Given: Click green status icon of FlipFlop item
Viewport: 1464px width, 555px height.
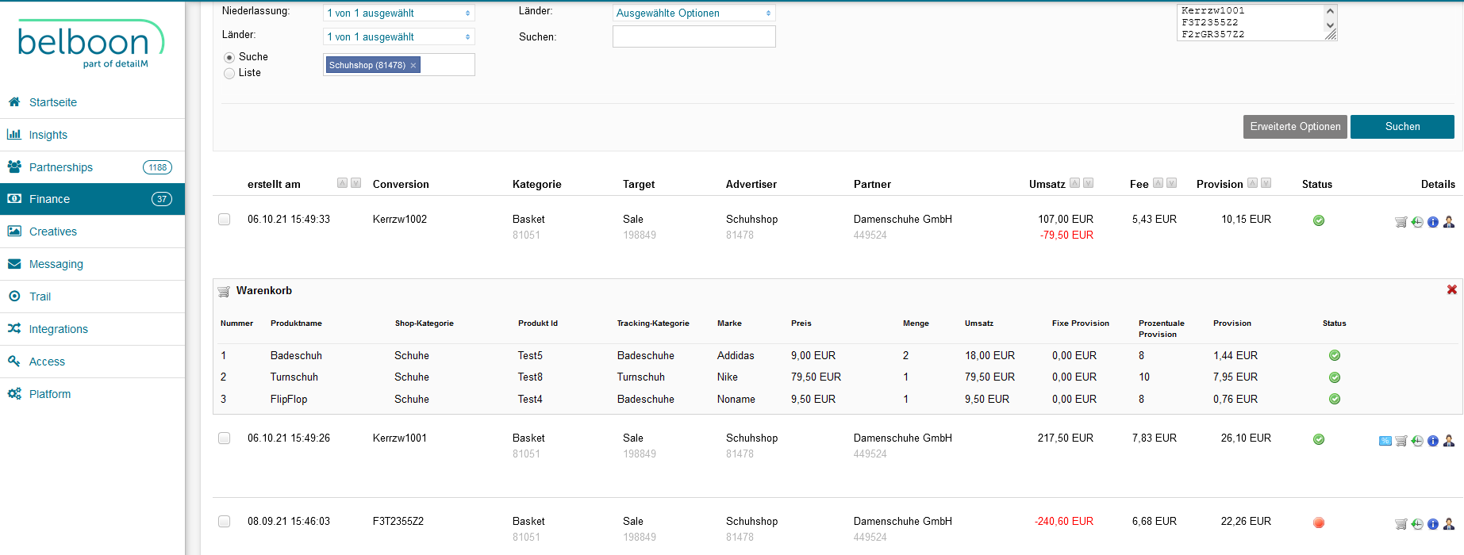Looking at the screenshot, I should [1335, 399].
